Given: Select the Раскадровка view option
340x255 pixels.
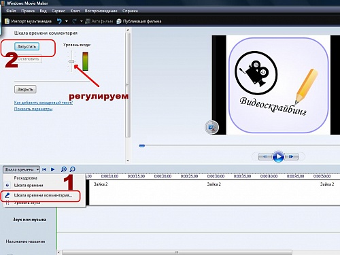Looking at the screenshot, I should point(26,178).
